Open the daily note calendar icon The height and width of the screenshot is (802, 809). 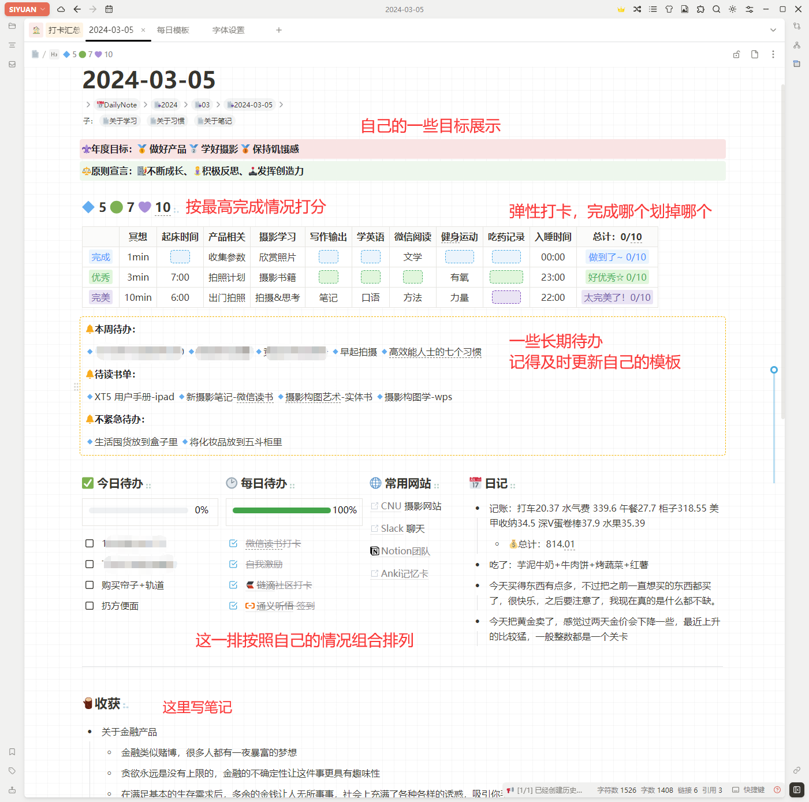pos(109,9)
